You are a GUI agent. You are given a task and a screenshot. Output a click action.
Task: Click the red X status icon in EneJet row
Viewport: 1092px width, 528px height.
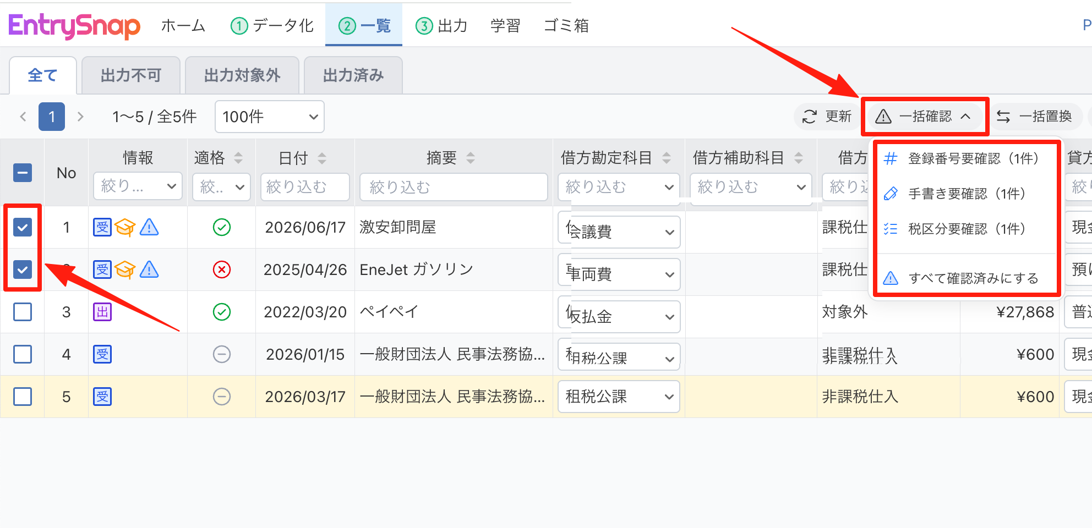[x=222, y=269]
